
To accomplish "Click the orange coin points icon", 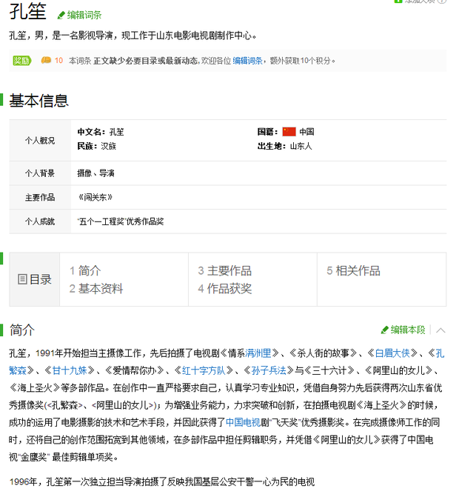I will pyautogui.click(x=46, y=60).
